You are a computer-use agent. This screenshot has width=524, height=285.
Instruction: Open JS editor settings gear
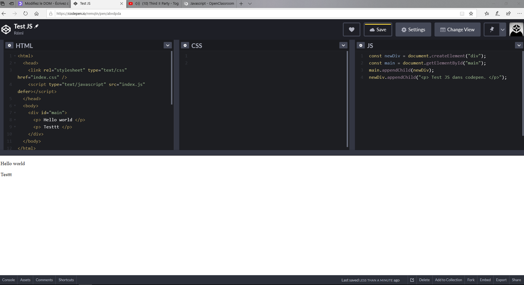(361, 46)
